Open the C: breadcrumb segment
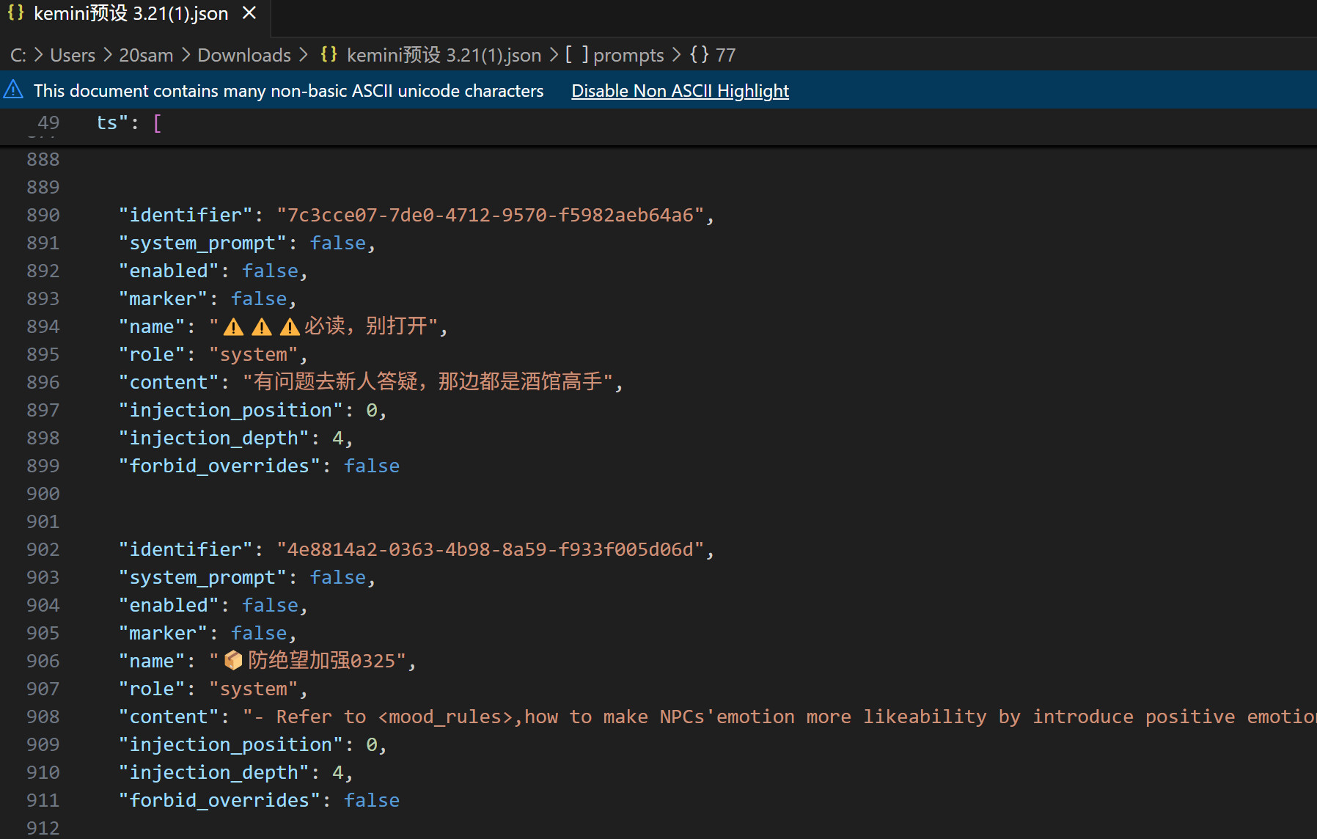Image resolution: width=1317 pixels, height=839 pixels. click(x=18, y=55)
